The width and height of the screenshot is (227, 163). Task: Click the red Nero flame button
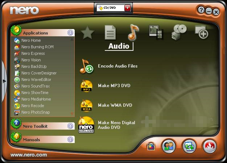(210, 146)
